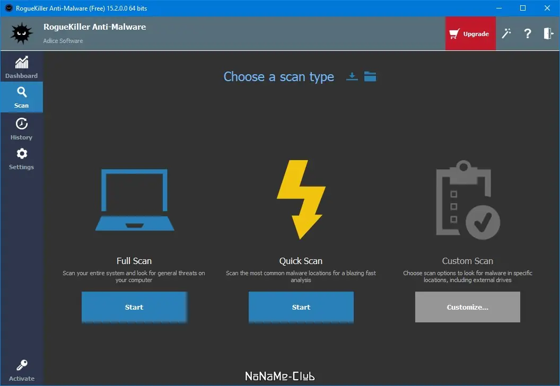The image size is (560, 386).
Task: Click the exit door icon in the header
Action: pyautogui.click(x=548, y=33)
